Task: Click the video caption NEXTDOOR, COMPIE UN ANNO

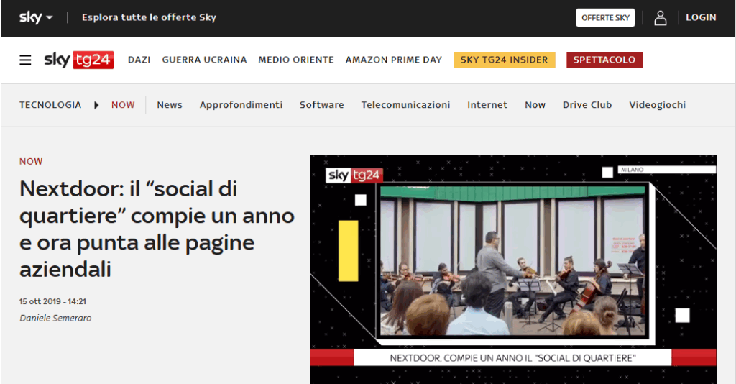Action: [x=512, y=358]
